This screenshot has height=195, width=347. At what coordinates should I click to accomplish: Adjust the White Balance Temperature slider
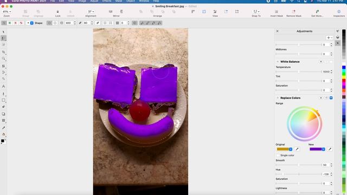299,71
